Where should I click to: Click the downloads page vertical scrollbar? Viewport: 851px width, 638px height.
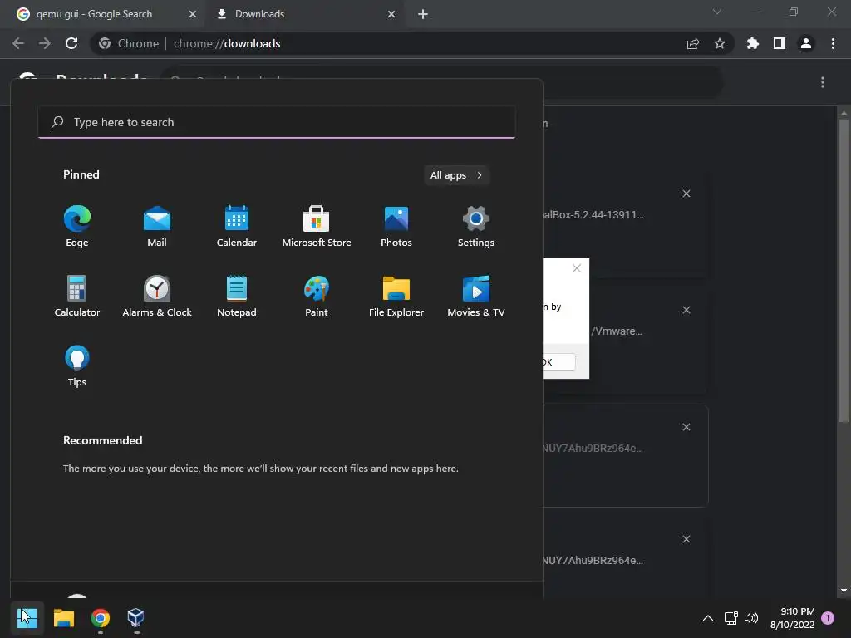[x=844, y=270]
